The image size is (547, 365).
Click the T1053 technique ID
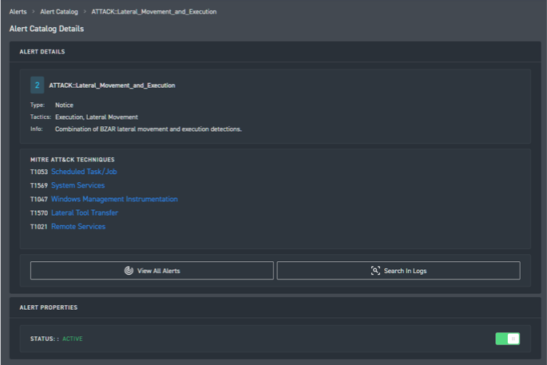(x=39, y=172)
